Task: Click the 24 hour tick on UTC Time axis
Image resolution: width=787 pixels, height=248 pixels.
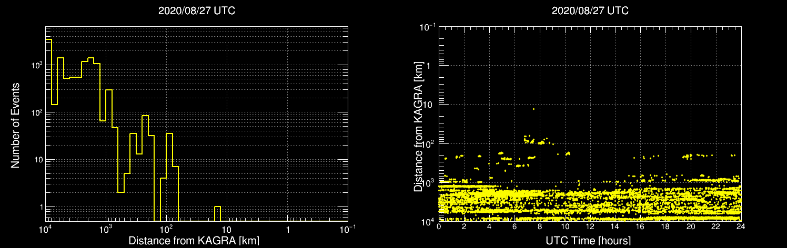Action: coord(741,226)
